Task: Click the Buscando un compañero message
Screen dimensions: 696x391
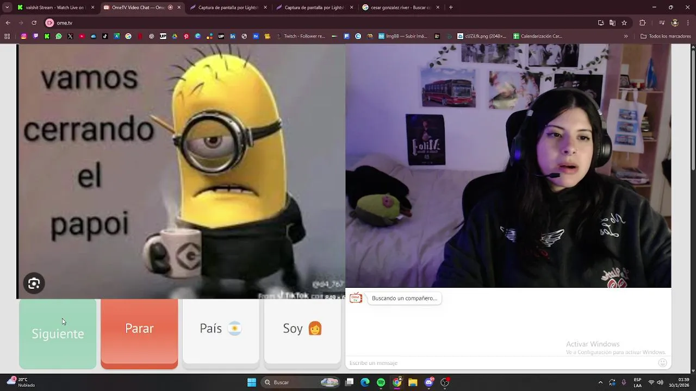Action: pyautogui.click(x=405, y=298)
